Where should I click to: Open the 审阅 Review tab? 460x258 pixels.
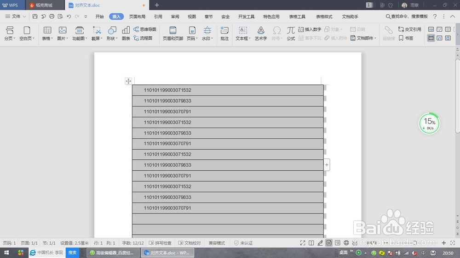(x=175, y=17)
